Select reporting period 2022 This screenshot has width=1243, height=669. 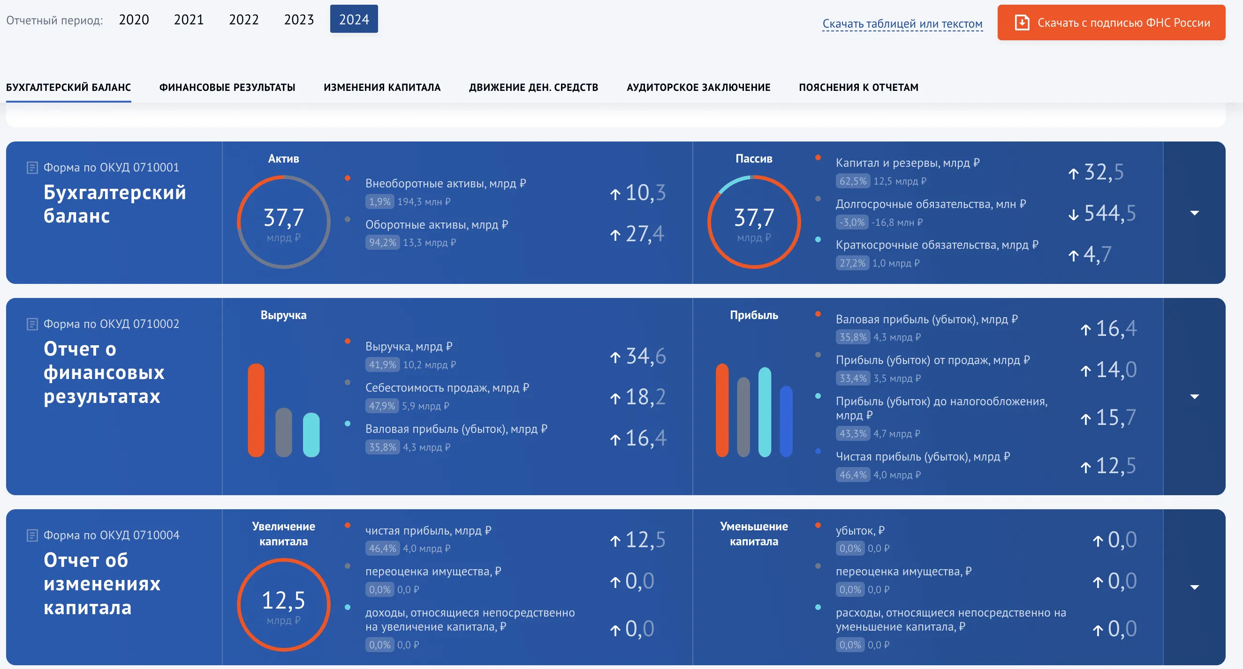click(x=244, y=20)
